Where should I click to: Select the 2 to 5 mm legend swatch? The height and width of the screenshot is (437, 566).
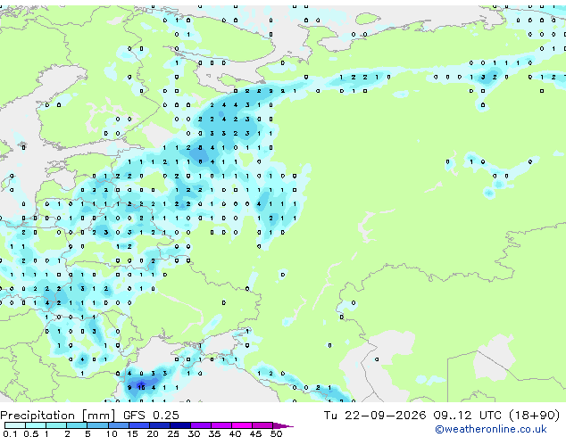[x=77, y=425]
